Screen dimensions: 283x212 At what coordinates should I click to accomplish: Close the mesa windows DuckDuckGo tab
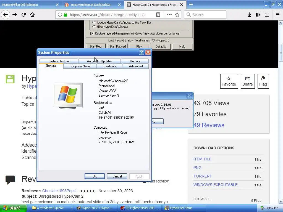point(119,5)
